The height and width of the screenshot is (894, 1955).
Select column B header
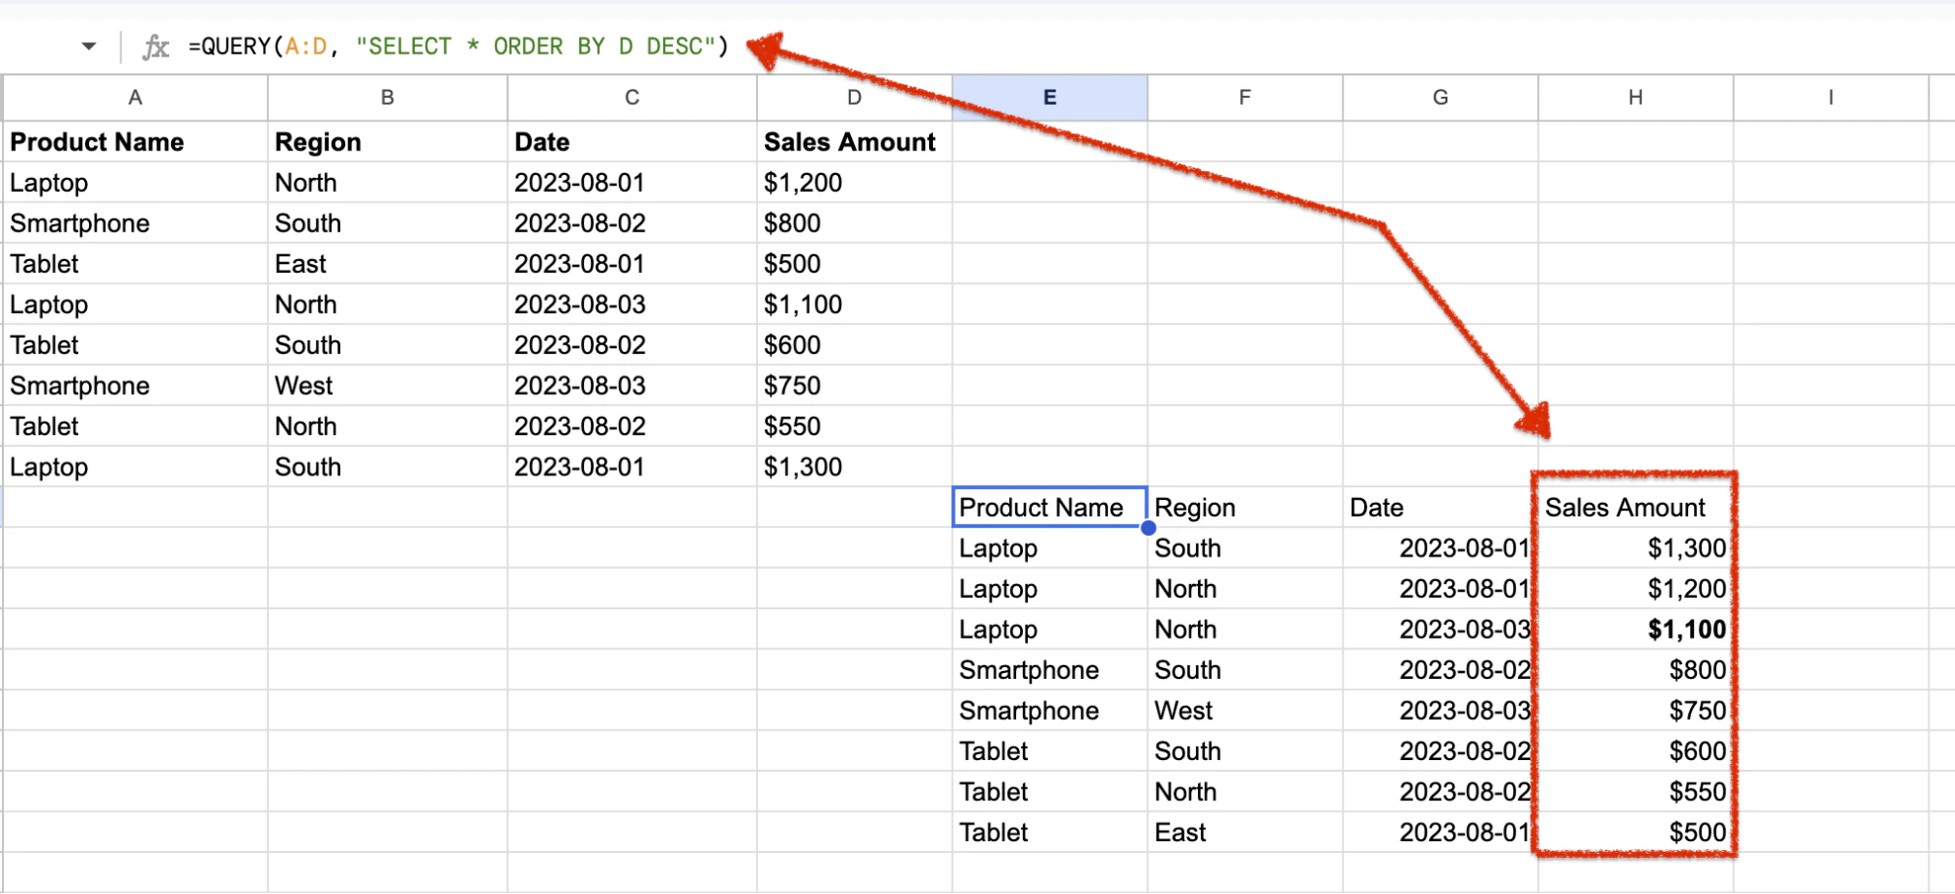387,98
